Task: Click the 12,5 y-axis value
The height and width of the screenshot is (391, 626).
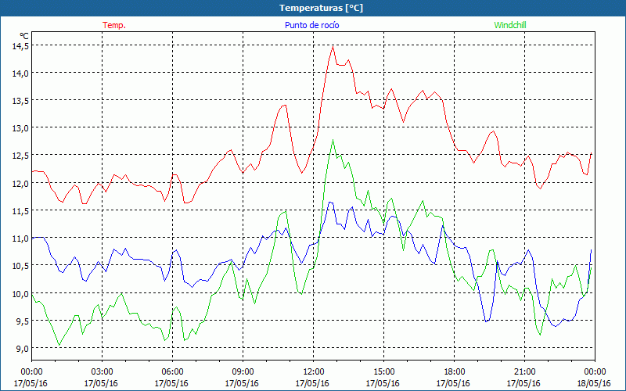Action: pos(21,156)
